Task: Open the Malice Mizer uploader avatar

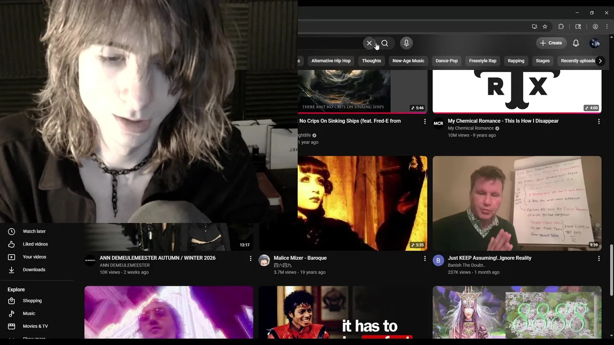Action: point(264,261)
